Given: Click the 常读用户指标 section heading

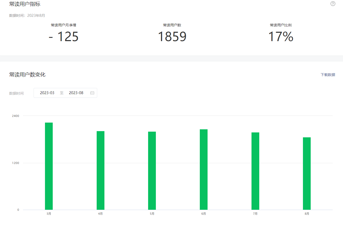Looking at the screenshot, I should (x=25, y=4).
